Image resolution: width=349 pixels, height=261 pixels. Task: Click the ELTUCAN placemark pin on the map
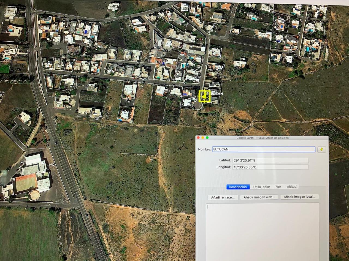coord(204,96)
